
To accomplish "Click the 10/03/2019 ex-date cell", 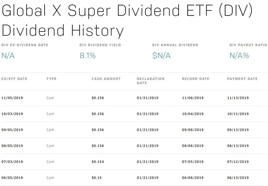I will 12,114.
